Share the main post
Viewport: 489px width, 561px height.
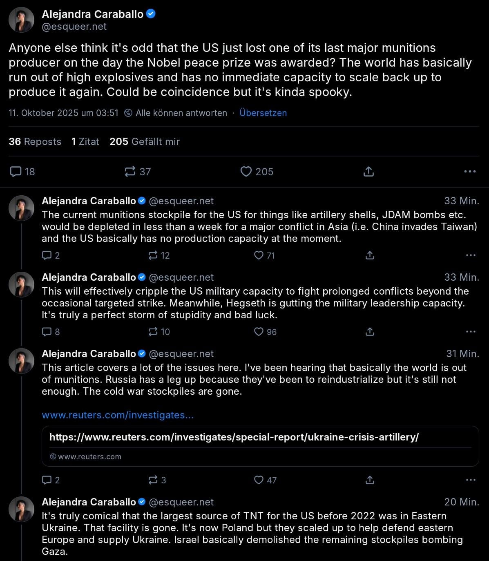tap(368, 172)
